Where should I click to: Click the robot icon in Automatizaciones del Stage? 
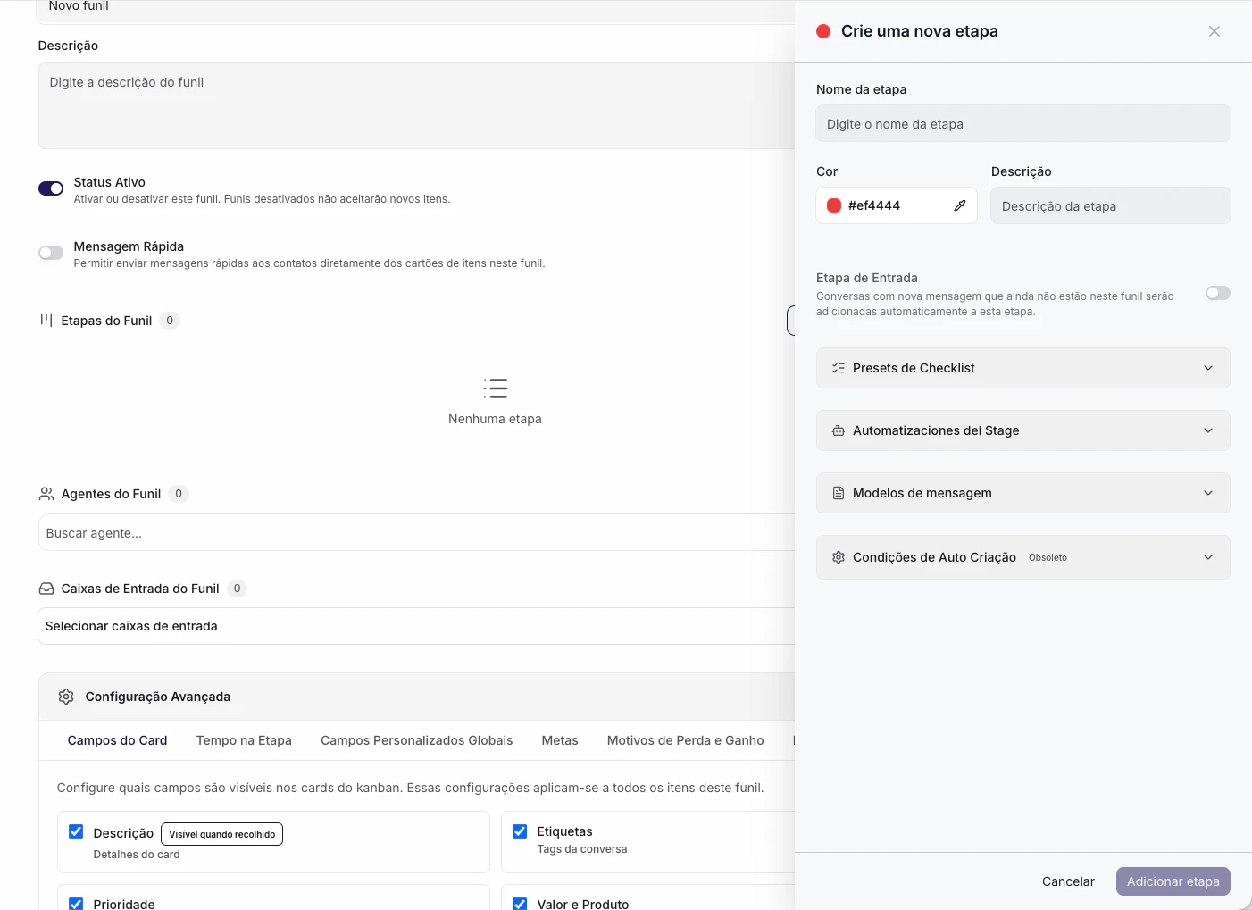(839, 430)
